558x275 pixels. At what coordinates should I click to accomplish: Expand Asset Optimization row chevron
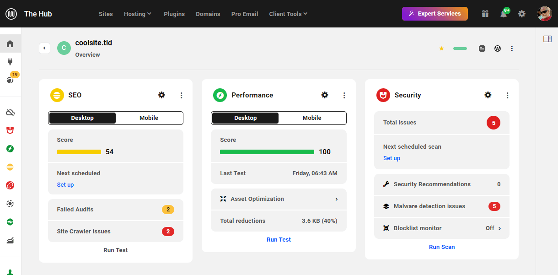337,199
